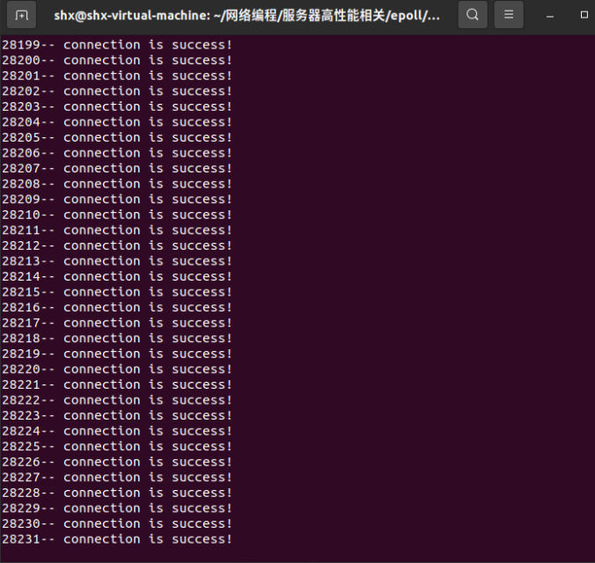
Task: Click the word 'success!' on line 28207
Action: (202, 168)
